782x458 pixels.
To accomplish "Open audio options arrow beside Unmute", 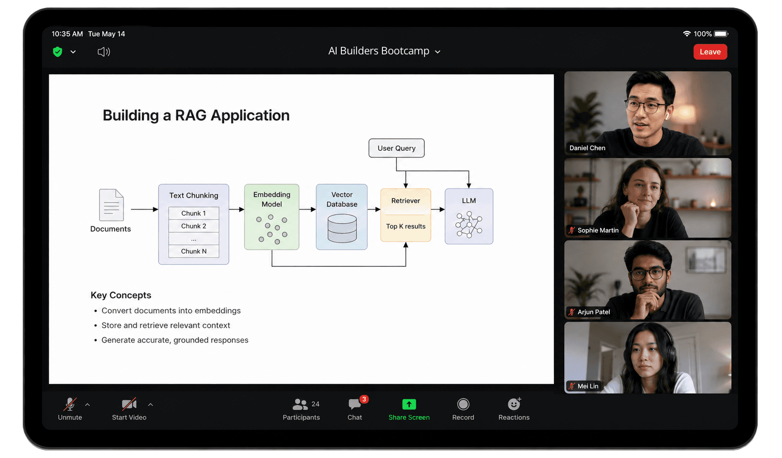I will [x=87, y=405].
